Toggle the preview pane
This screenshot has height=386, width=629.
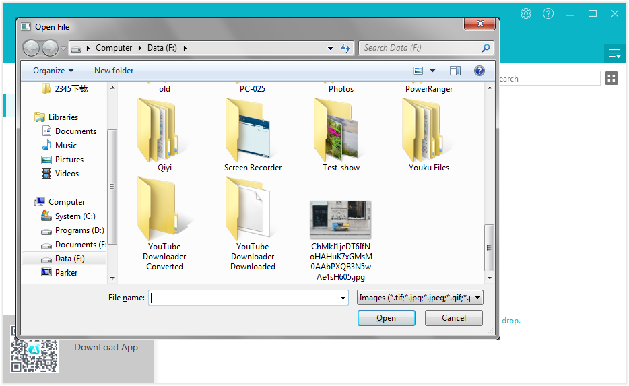455,71
